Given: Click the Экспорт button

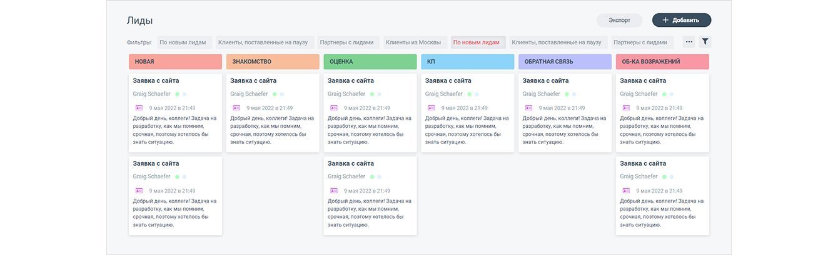Looking at the screenshot, I should (x=619, y=20).
